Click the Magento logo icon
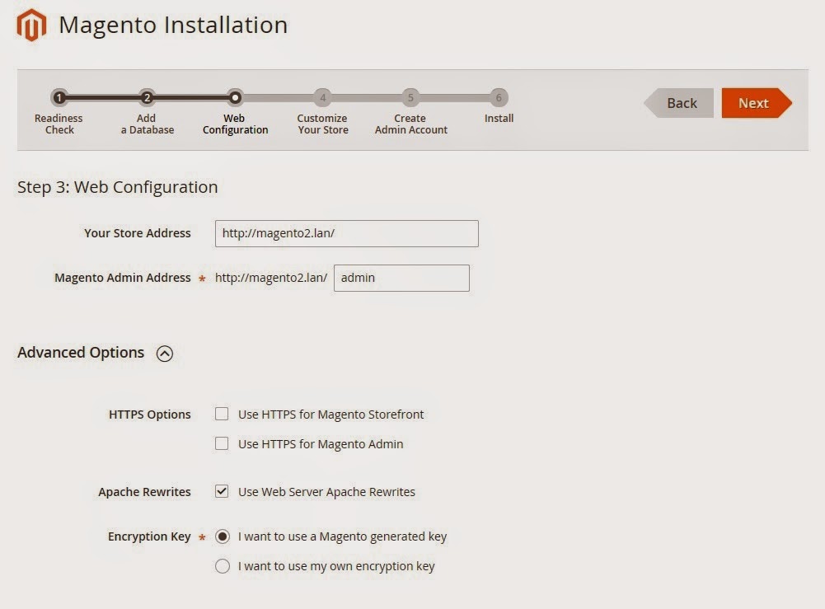The height and width of the screenshot is (609, 825). 31,25
